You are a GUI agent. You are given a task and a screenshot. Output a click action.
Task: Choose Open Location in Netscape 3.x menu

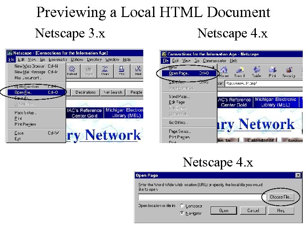pos(36,86)
